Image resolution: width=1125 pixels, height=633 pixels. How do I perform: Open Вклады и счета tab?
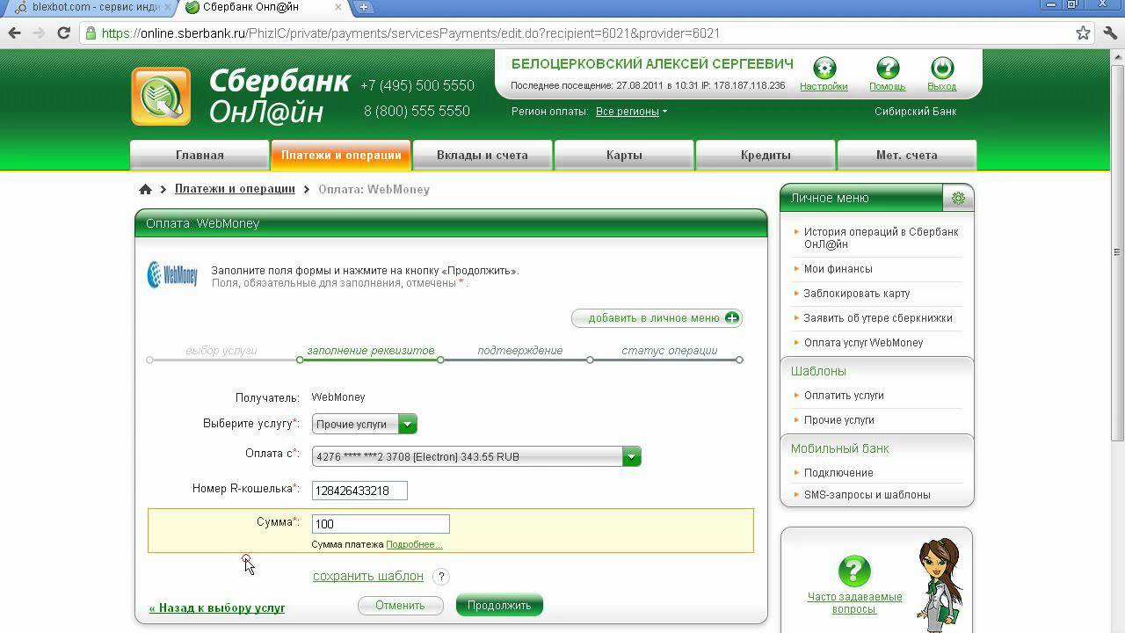pyautogui.click(x=483, y=155)
